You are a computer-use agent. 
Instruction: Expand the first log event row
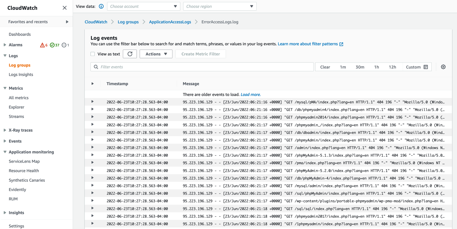click(x=92, y=102)
